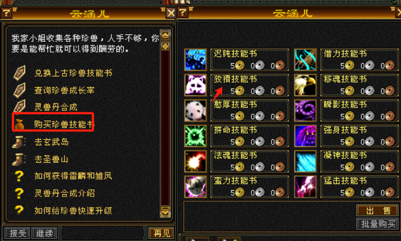Select the 瞬影技能书 purple swirl icon
This screenshot has width=401, height=241.
[x=305, y=110]
